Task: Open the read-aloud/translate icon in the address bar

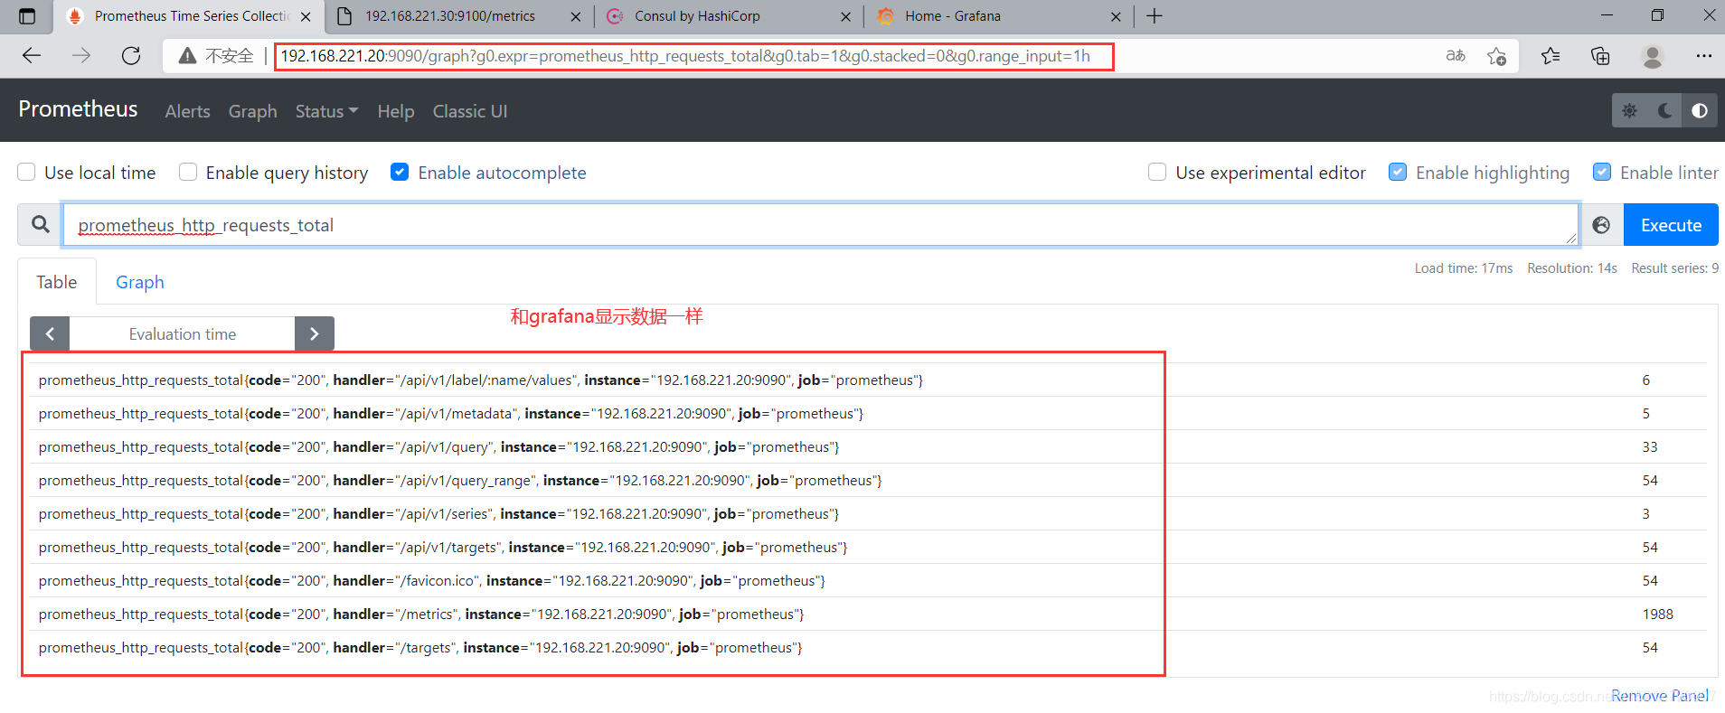Action: tap(1456, 56)
